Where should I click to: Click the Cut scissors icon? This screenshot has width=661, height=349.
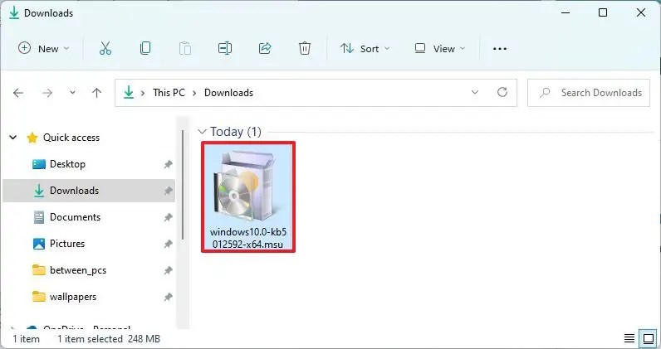pyautogui.click(x=105, y=48)
